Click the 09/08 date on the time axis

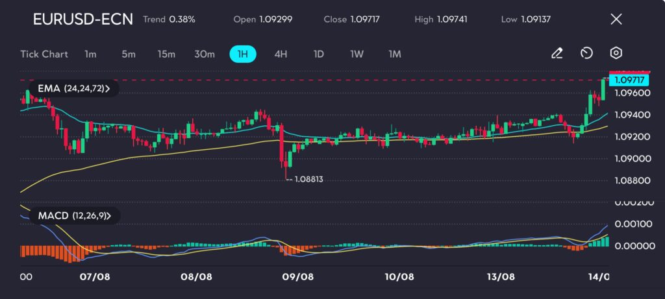pos(299,276)
